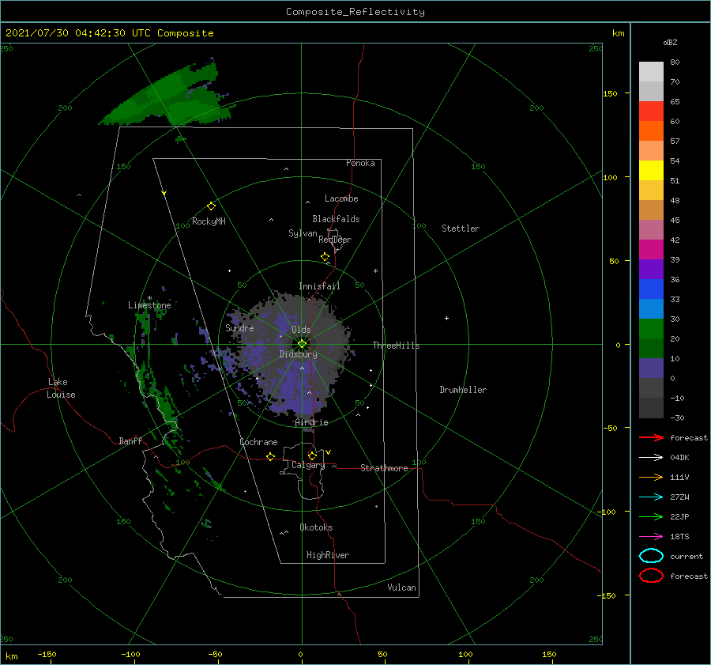The height and width of the screenshot is (665, 711).
Task: Click the Didsbury town label
Action: tap(298, 354)
